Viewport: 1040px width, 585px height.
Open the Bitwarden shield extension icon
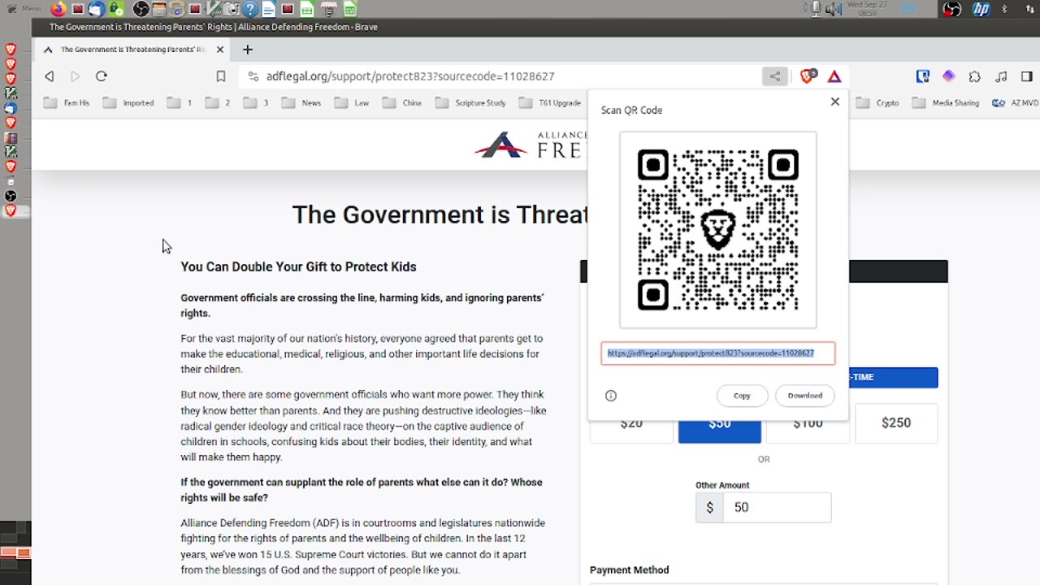tap(922, 76)
